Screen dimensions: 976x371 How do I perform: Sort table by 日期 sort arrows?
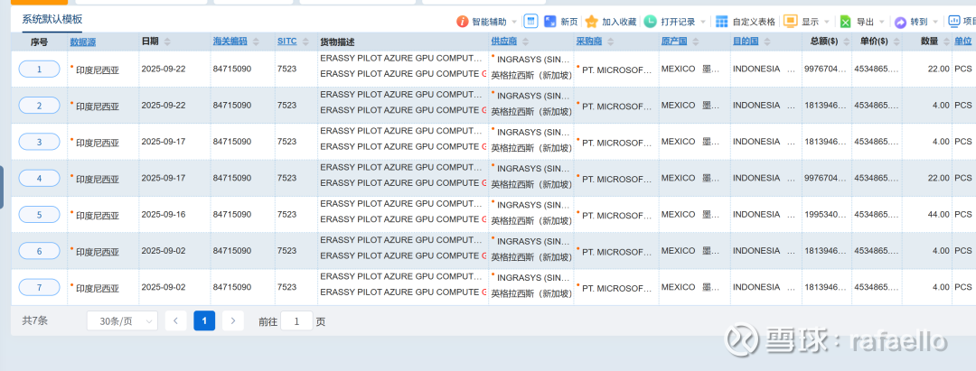coord(167,42)
